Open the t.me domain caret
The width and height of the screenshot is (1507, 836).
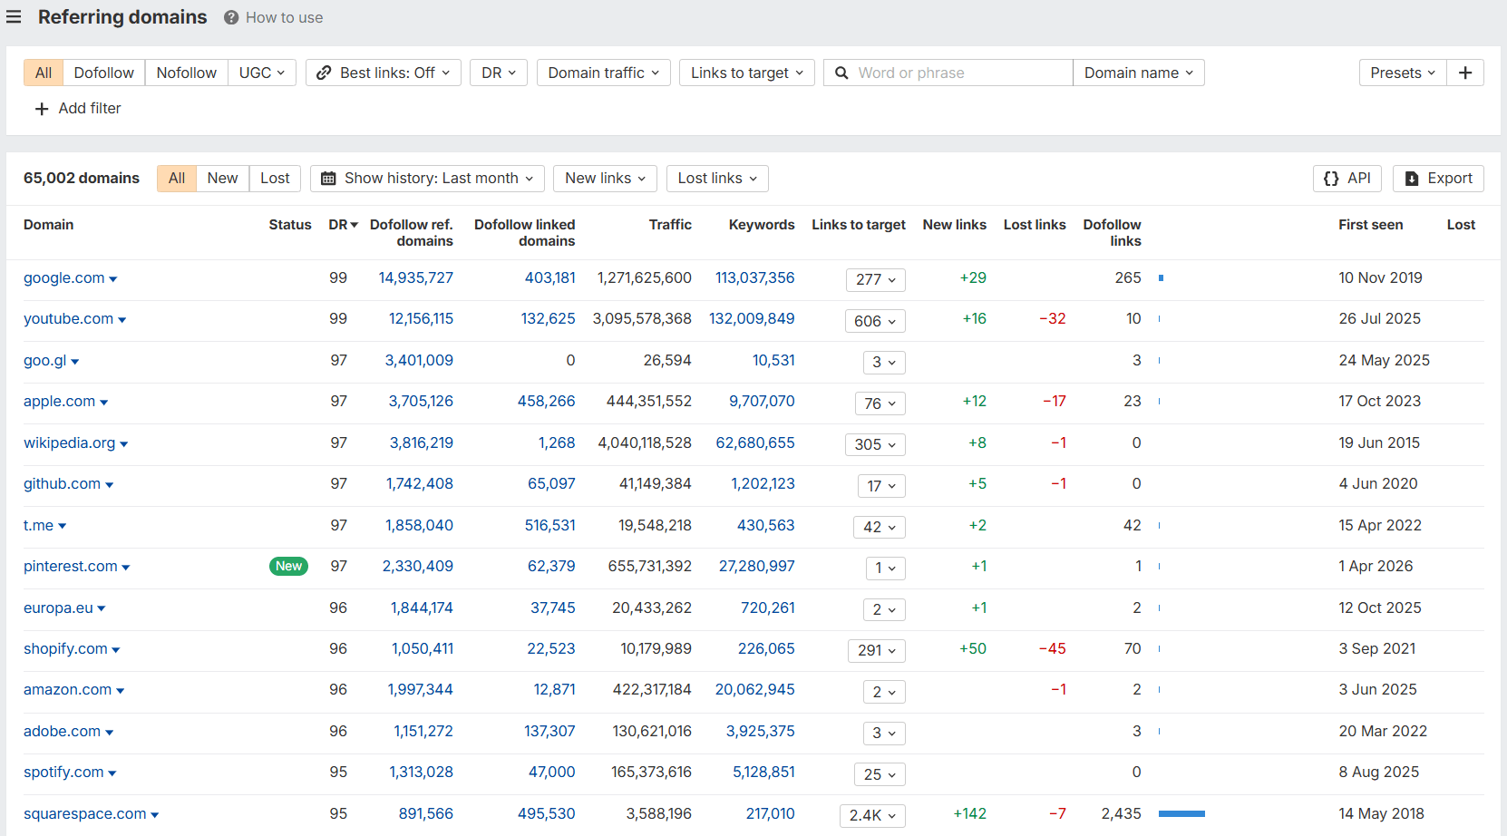pos(63,526)
